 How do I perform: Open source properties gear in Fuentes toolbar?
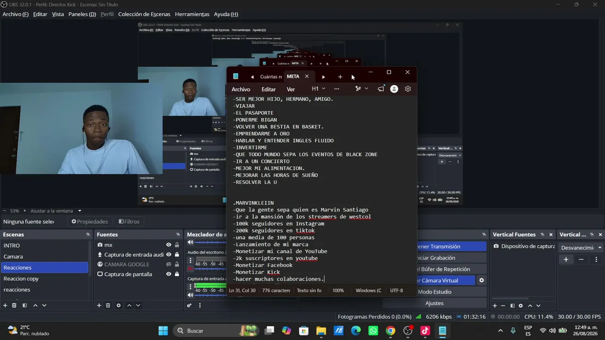(119, 306)
